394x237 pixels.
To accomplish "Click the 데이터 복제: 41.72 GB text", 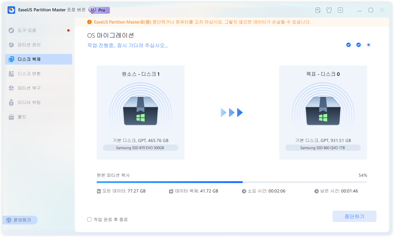I will click(197, 191).
